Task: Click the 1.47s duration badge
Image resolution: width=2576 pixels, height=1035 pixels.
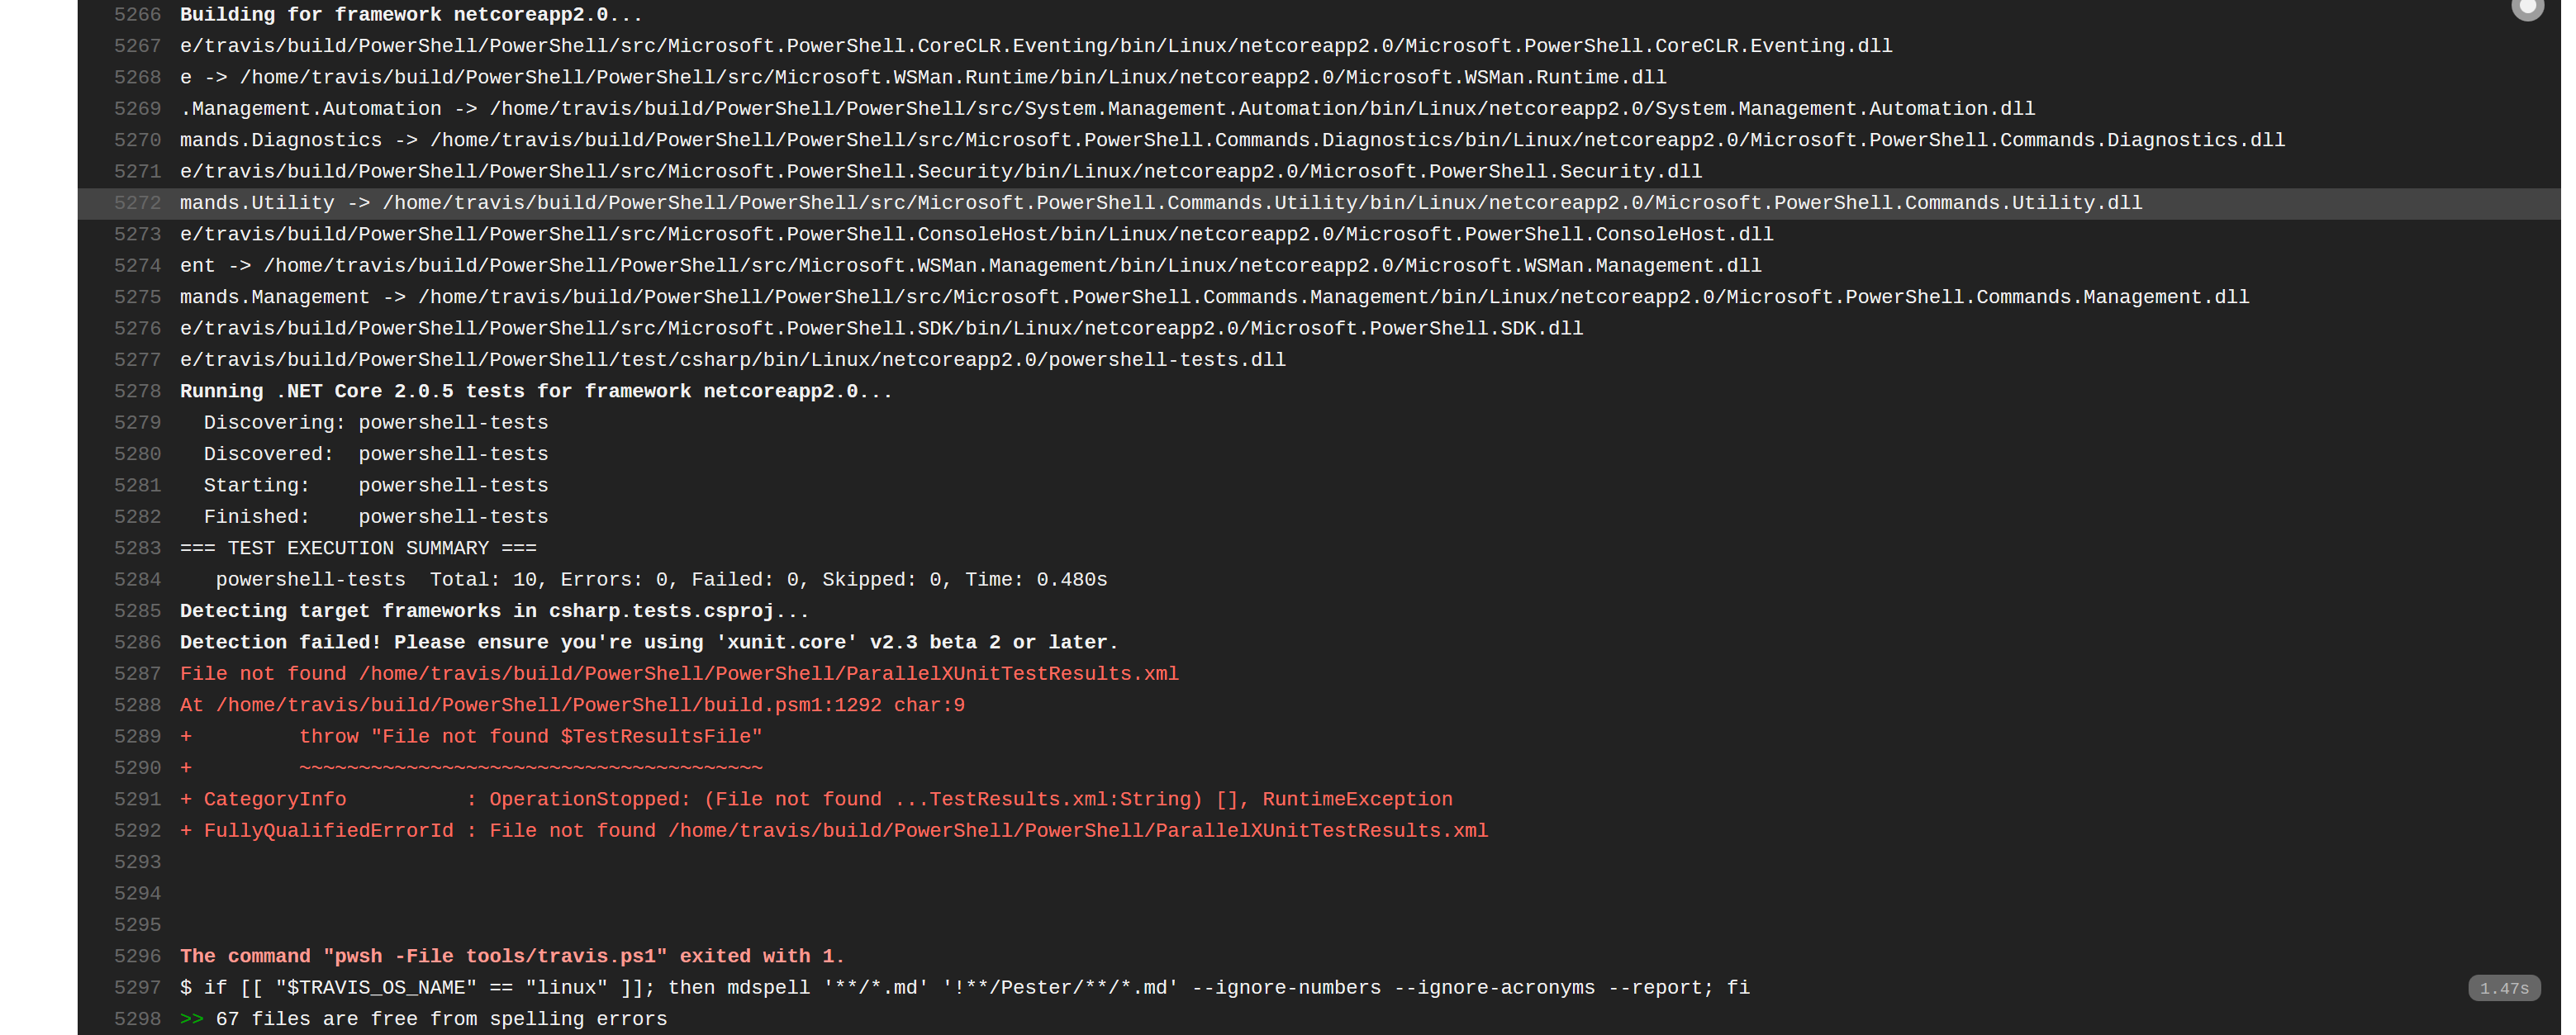Action: click(x=2503, y=988)
